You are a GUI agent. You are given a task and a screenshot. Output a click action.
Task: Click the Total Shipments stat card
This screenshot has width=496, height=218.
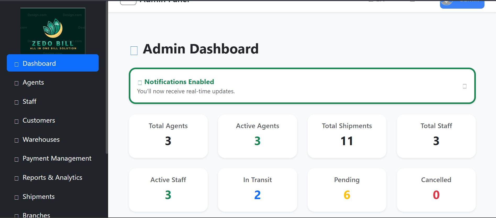[x=347, y=136]
